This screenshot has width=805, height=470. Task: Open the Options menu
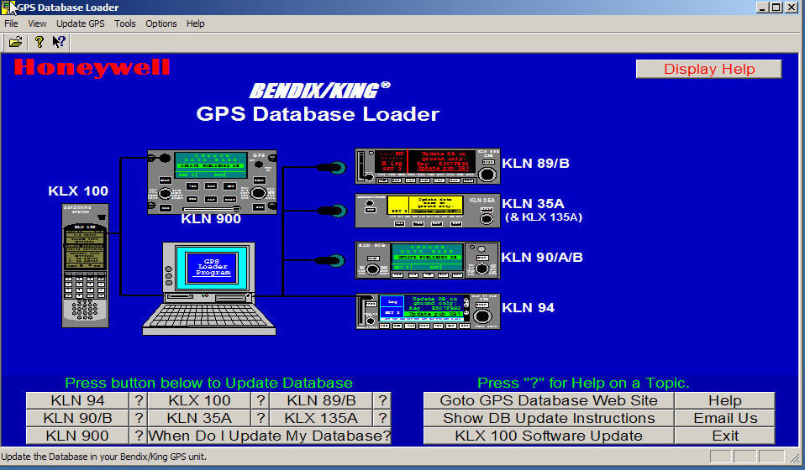[x=160, y=23]
